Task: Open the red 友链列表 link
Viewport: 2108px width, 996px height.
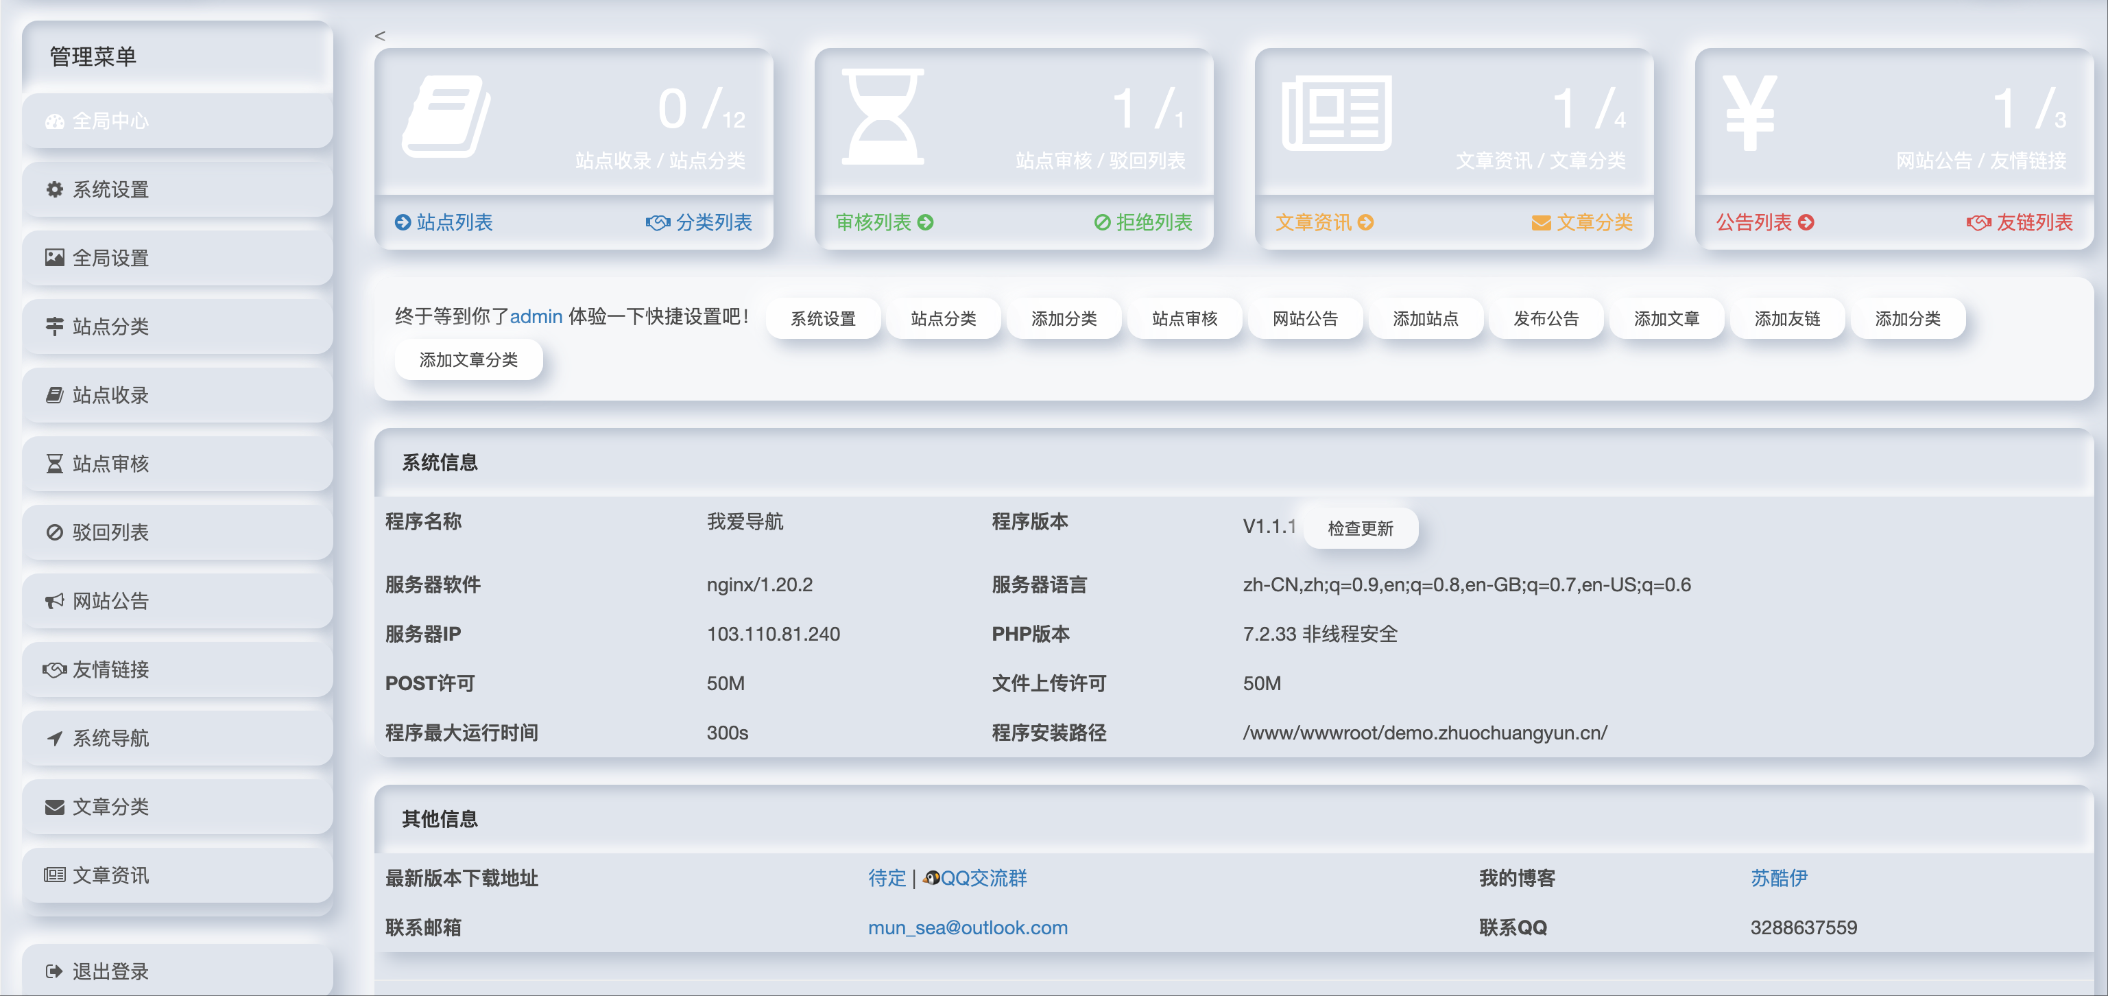Action: (2020, 223)
